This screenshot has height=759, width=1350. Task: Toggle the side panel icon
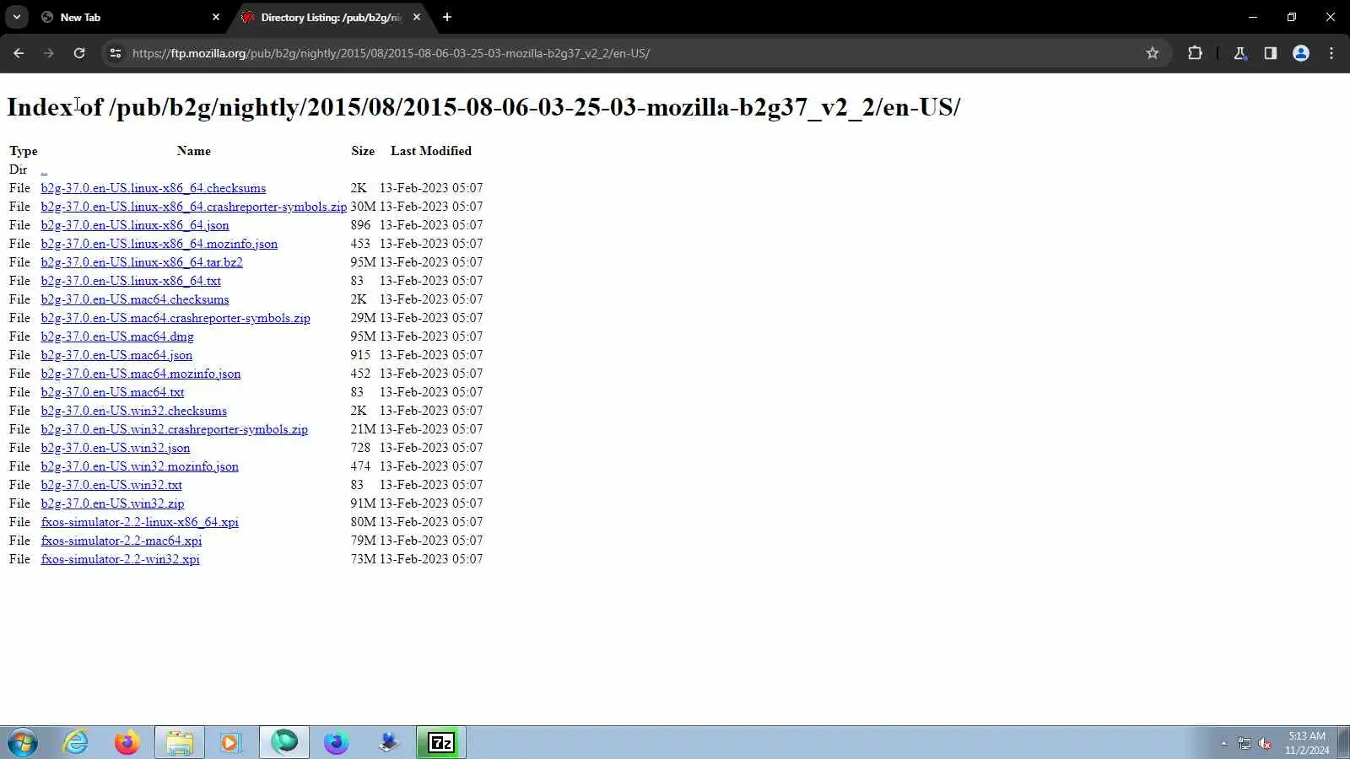1271,53
